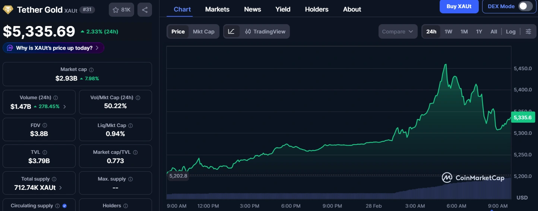
Task: Click the verified badge next to Circulating supply
Action: click(64, 206)
